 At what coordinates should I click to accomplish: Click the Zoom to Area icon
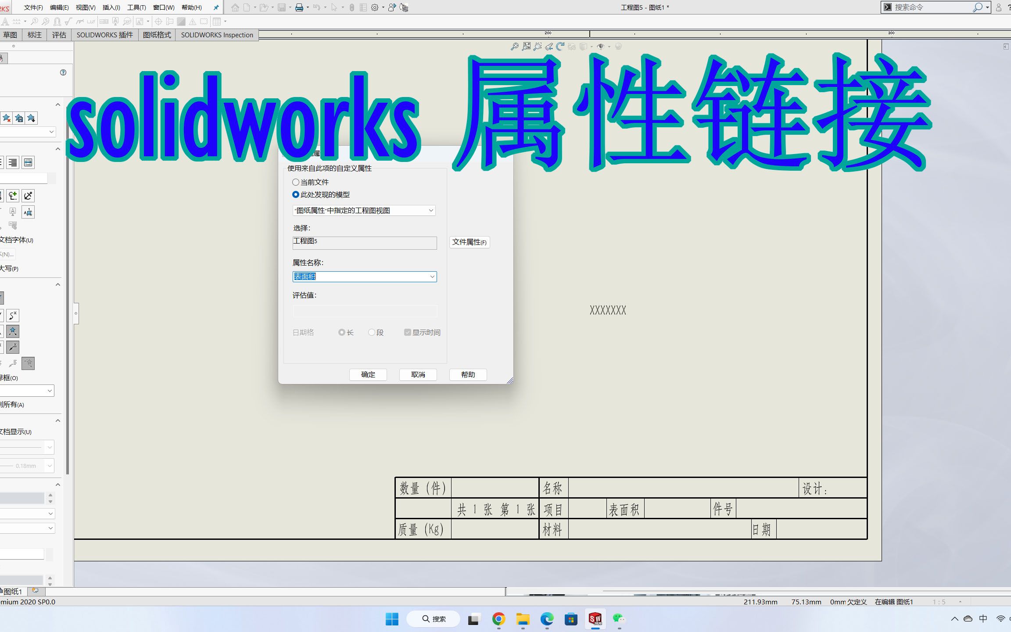click(x=538, y=46)
